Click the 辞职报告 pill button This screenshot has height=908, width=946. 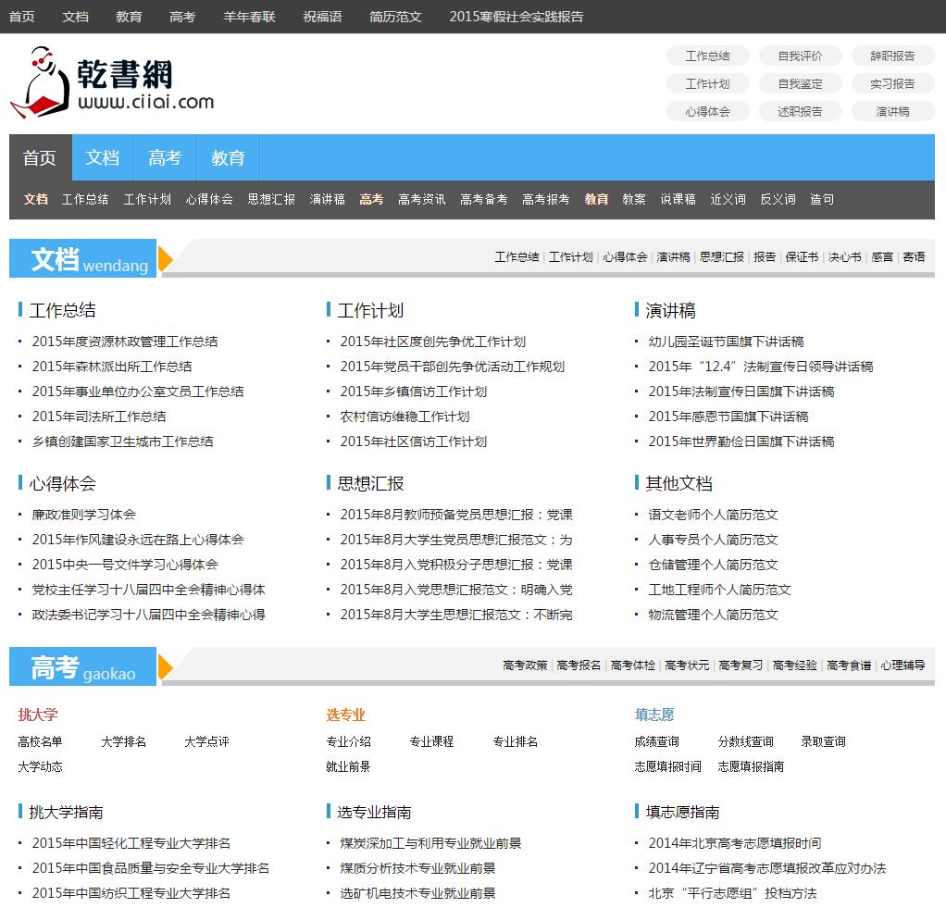coord(892,56)
